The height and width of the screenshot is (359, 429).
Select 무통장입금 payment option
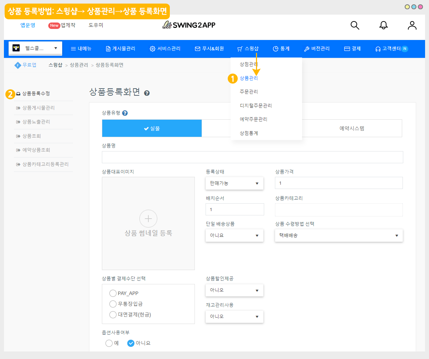point(113,304)
